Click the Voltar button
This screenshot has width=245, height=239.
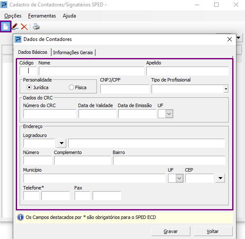(x=213, y=231)
